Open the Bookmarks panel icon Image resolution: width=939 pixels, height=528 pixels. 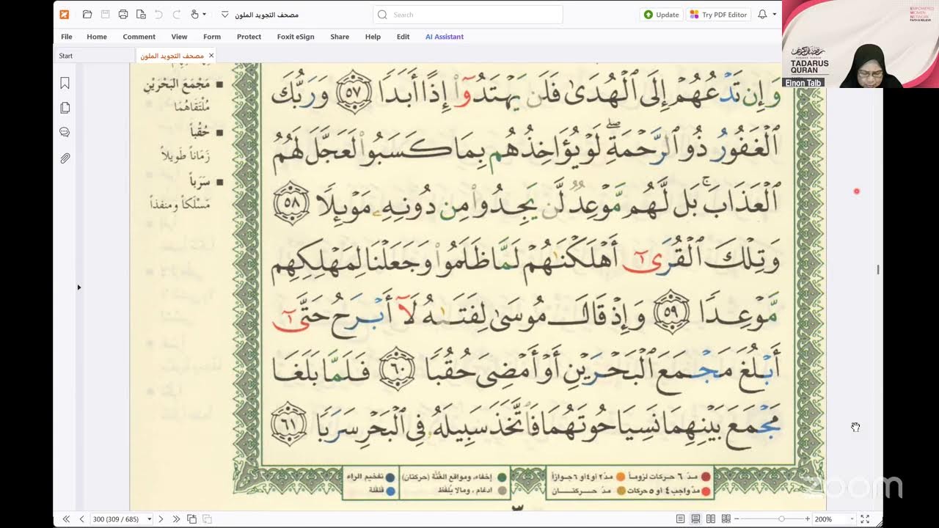pyautogui.click(x=65, y=84)
